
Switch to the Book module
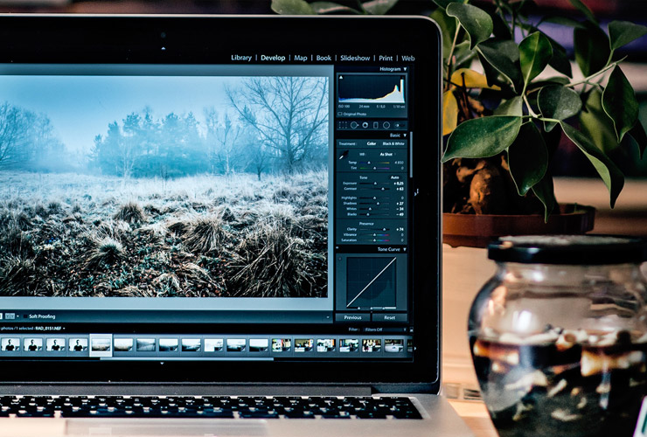pos(323,58)
